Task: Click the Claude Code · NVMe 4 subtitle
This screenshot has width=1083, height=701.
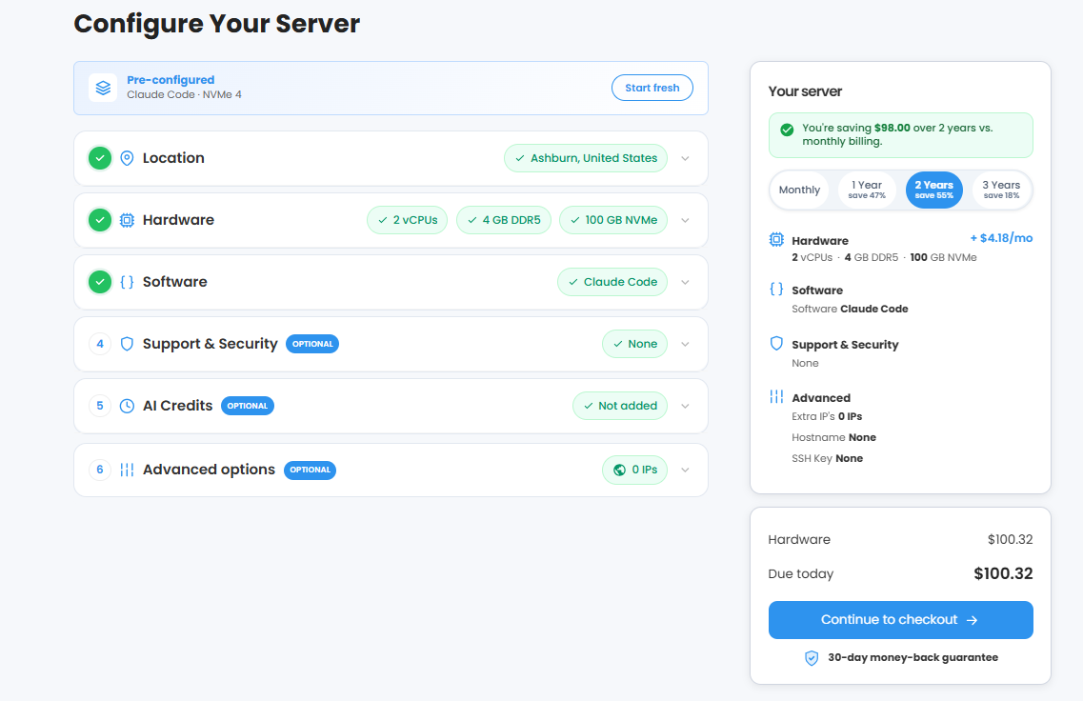Action: pyautogui.click(x=185, y=94)
